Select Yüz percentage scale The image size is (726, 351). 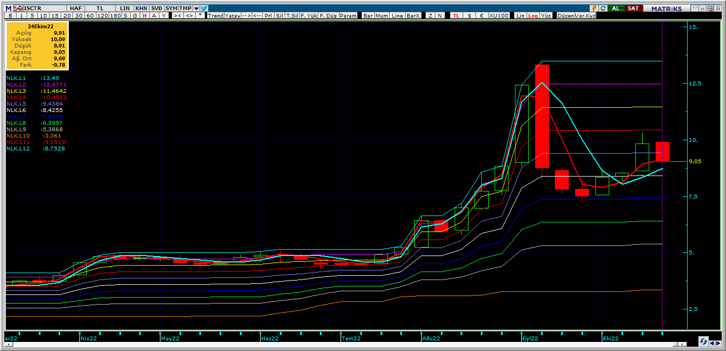546,15
